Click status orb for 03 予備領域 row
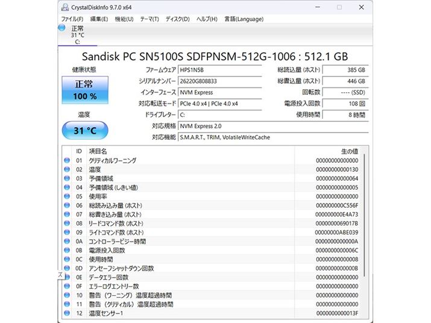 [67, 178]
